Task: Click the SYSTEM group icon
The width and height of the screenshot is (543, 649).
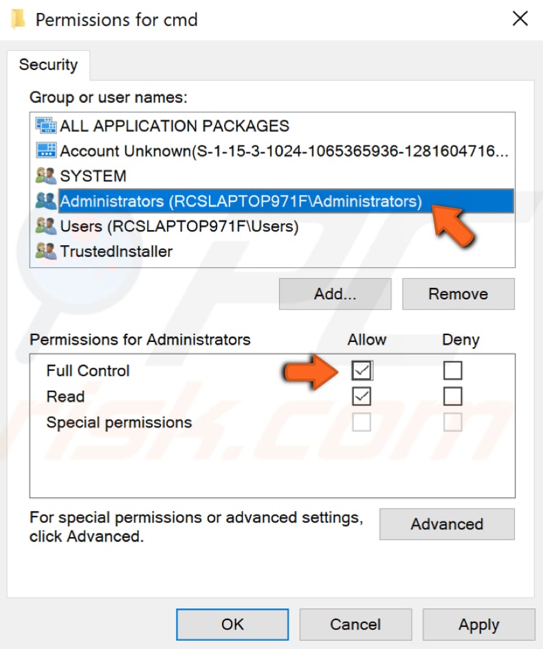Action: pos(45,176)
